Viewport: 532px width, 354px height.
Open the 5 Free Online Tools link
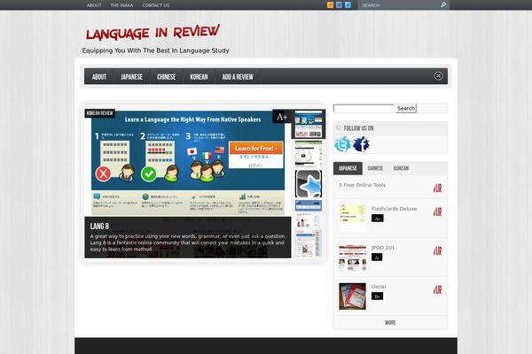tap(362, 185)
